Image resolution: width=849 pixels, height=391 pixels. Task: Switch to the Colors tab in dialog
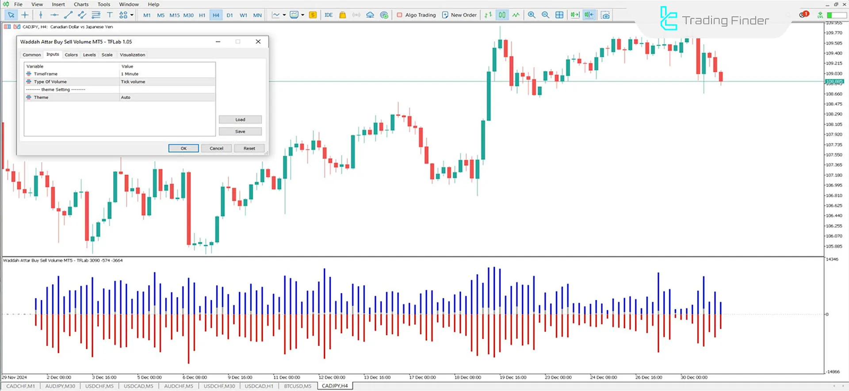tap(71, 55)
